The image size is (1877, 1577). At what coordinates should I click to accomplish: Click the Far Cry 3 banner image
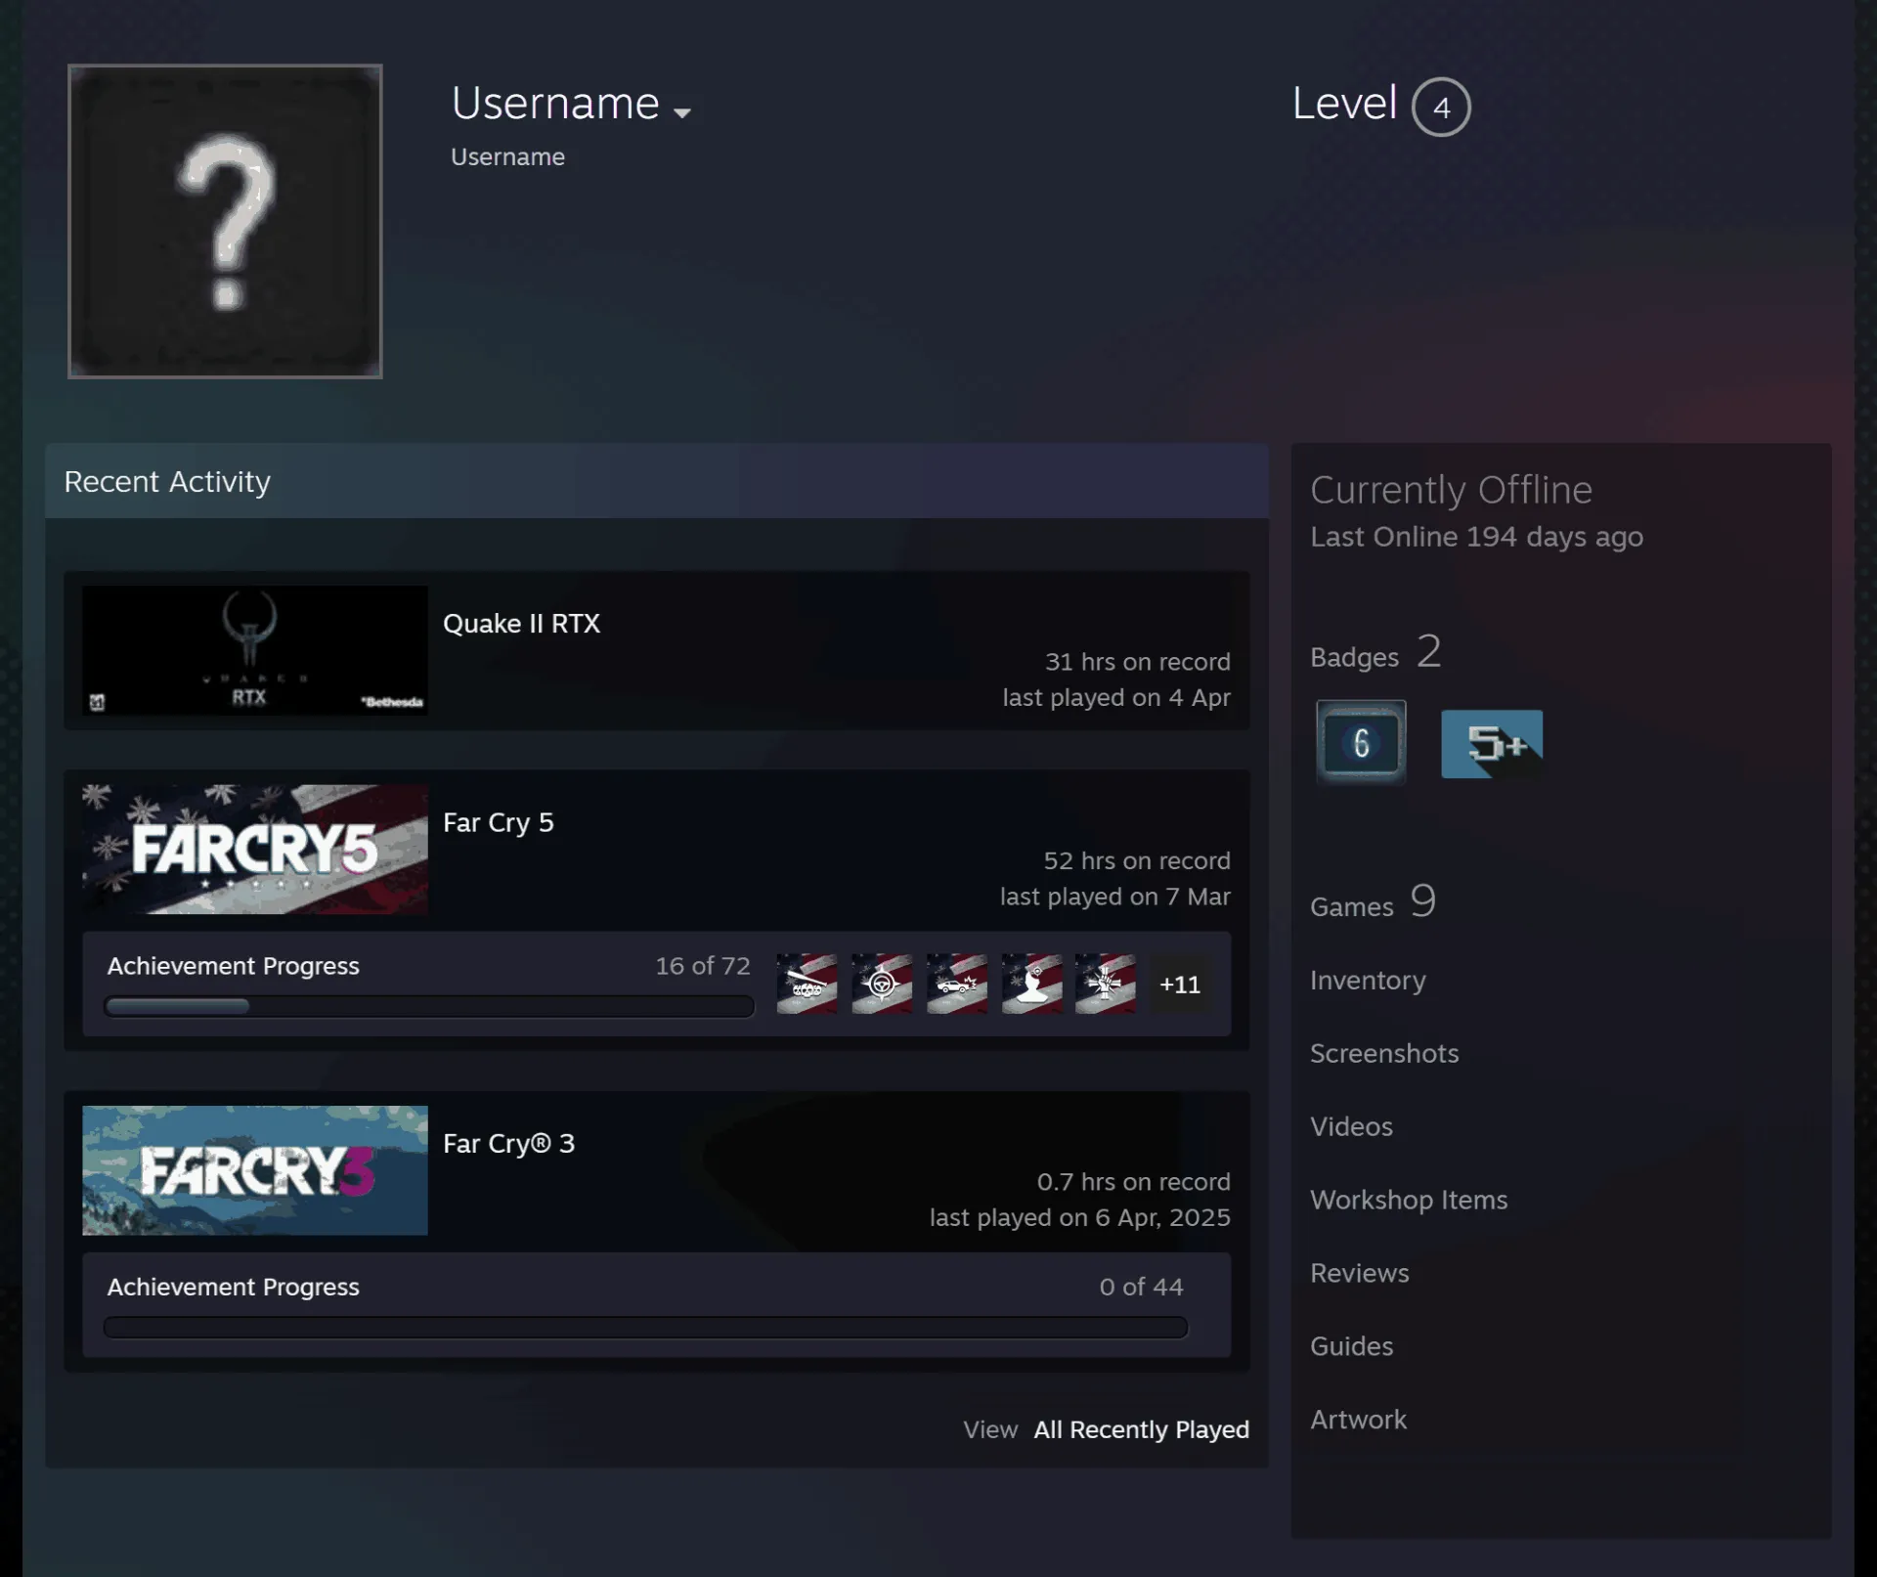255,1170
